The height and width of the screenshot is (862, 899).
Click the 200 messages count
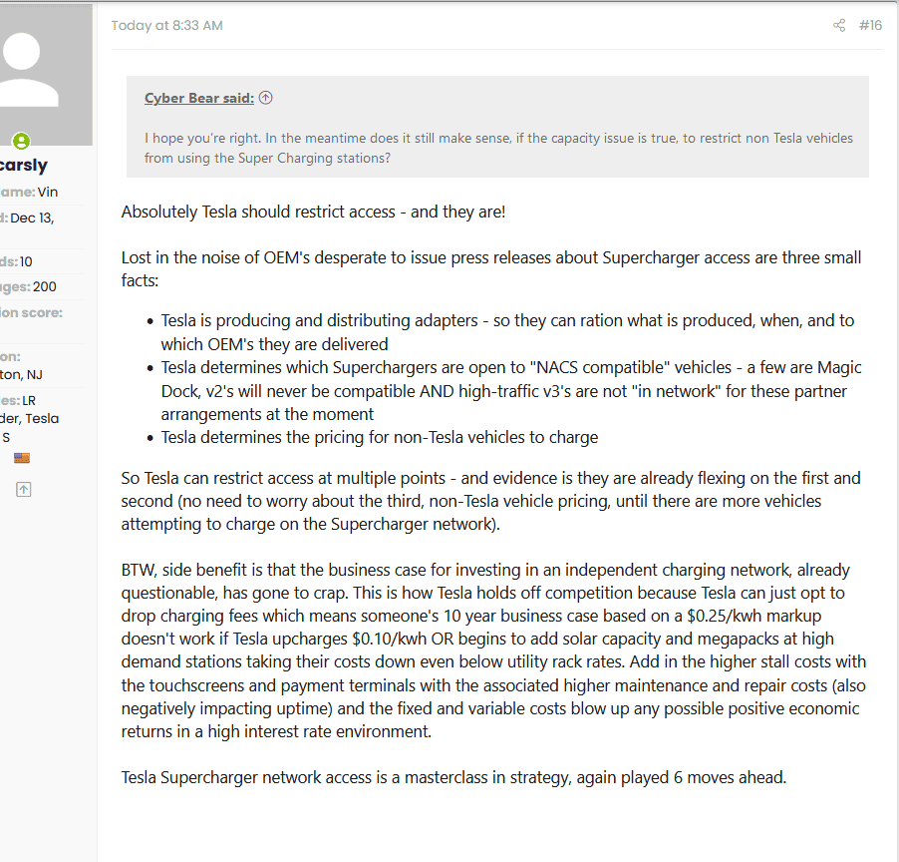coord(45,287)
